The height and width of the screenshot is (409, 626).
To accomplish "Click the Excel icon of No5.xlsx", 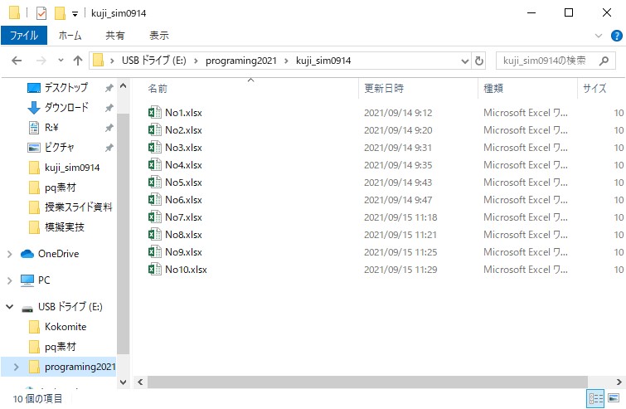I will click(x=154, y=183).
